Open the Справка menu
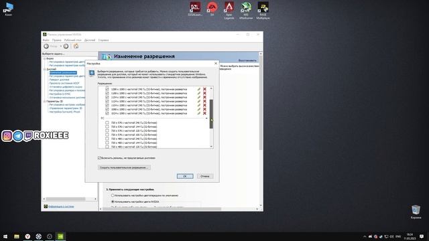429x241 pixels. pyautogui.click(x=103, y=40)
